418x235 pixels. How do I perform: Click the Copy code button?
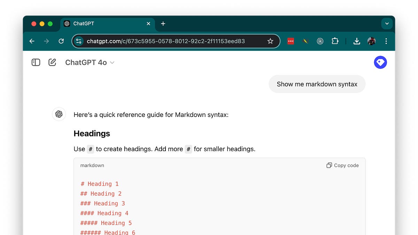coord(342,165)
